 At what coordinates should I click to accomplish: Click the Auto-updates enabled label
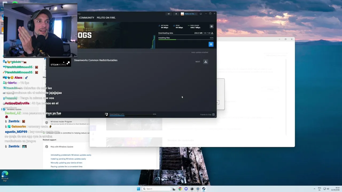200,52
